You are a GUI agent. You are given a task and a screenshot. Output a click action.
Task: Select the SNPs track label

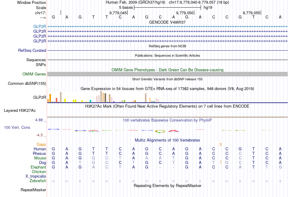41,65
